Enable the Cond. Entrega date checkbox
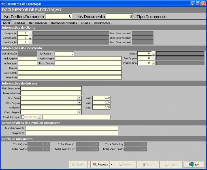The image size is (207, 170). coord(22,117)
